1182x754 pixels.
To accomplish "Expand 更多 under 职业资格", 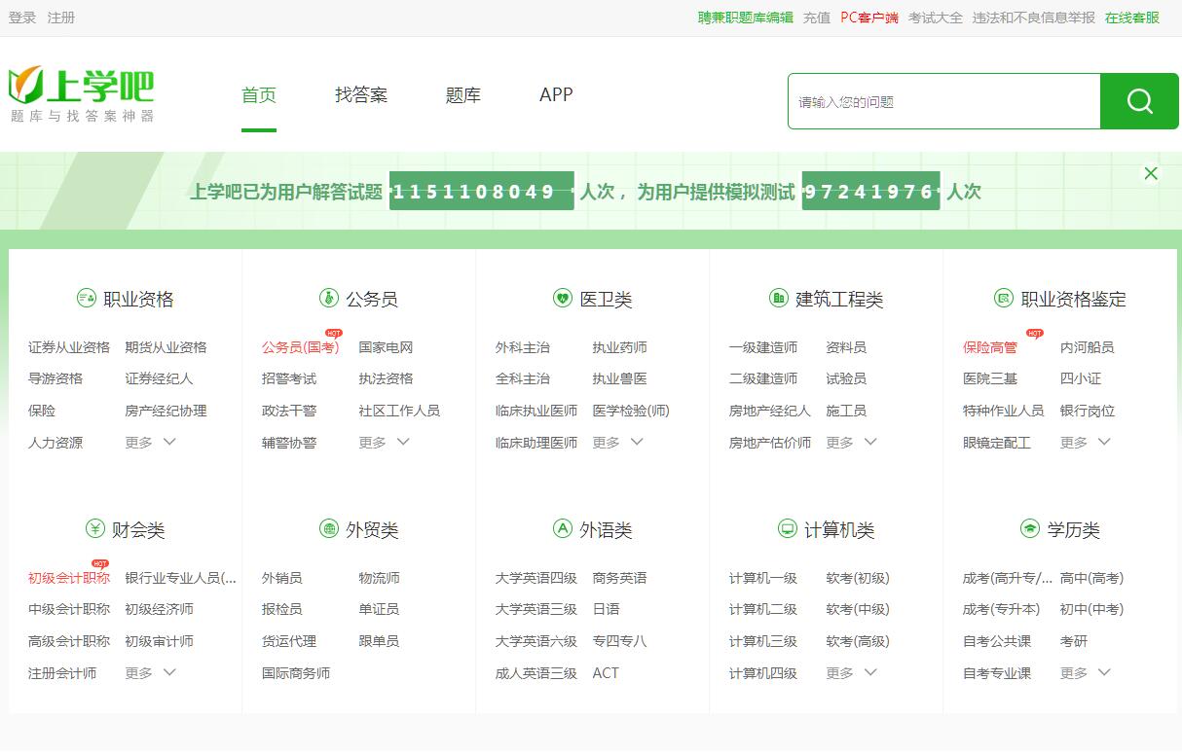I will tap(150, 443).
